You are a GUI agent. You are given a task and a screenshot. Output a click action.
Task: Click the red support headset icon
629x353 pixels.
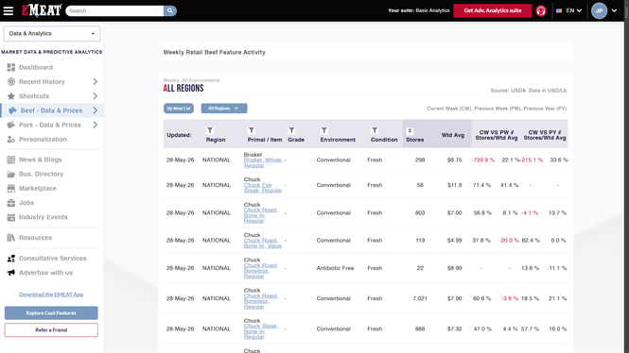(x=541, y=10)
